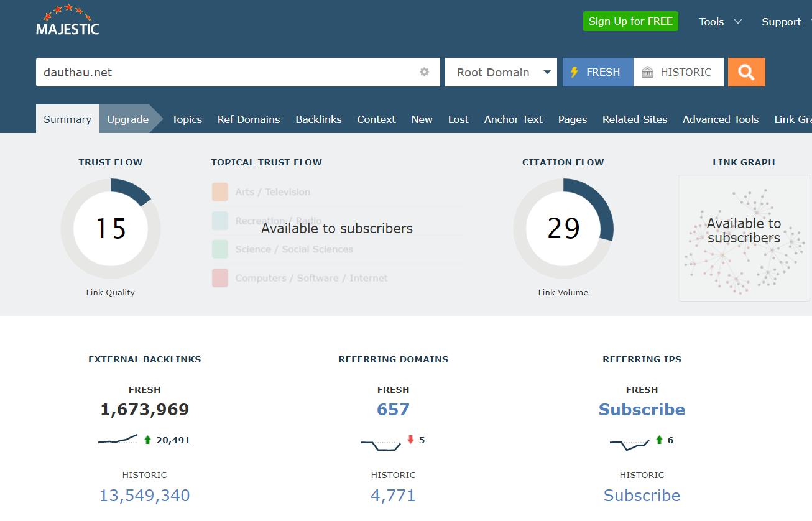Image resolution: width=812 pixels, height=521 pixels.
Task: Open the Anchor Text tab
Action: pos(514,119)
